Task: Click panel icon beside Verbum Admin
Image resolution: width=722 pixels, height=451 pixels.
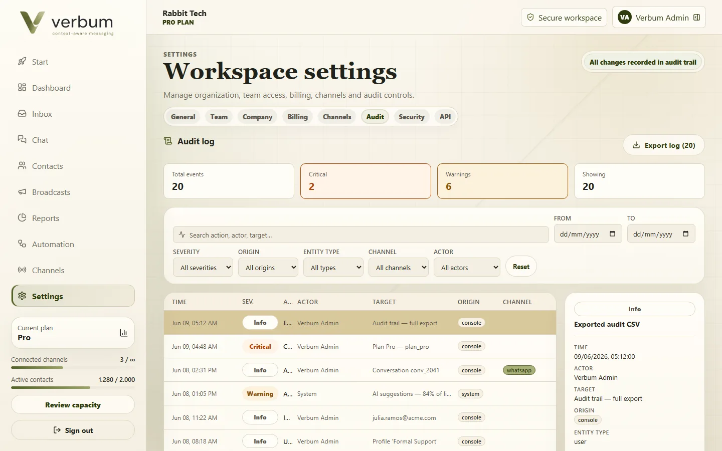Action: pyautogui.click(x=696, y=18)
